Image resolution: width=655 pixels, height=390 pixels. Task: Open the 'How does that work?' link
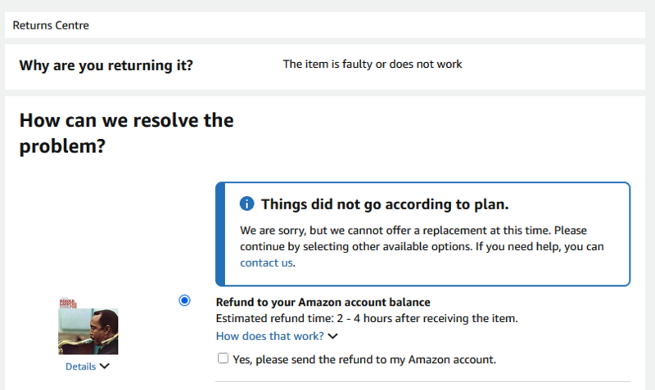point(270,336)
